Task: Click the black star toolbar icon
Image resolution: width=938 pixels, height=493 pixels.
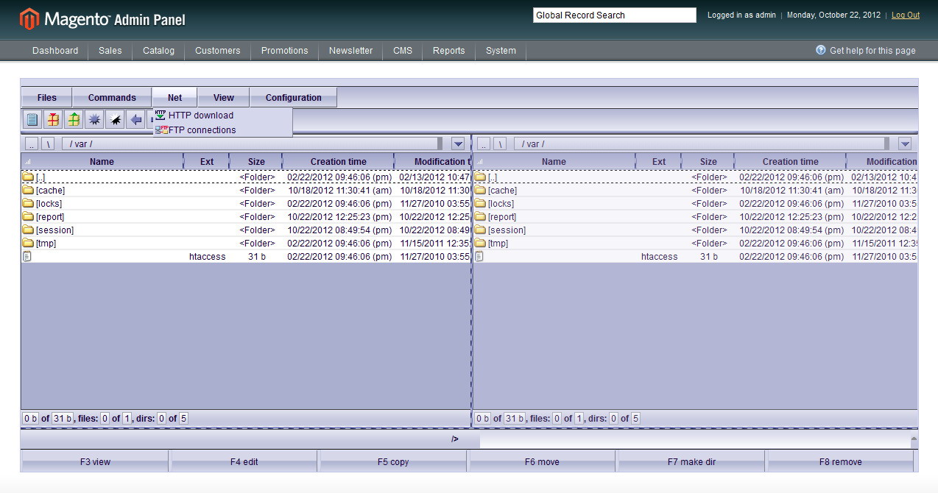Action: click(115, 118)
